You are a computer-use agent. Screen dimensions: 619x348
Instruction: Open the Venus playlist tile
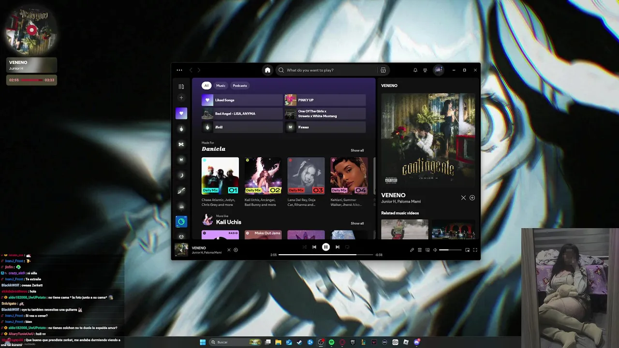pos(325,127)
